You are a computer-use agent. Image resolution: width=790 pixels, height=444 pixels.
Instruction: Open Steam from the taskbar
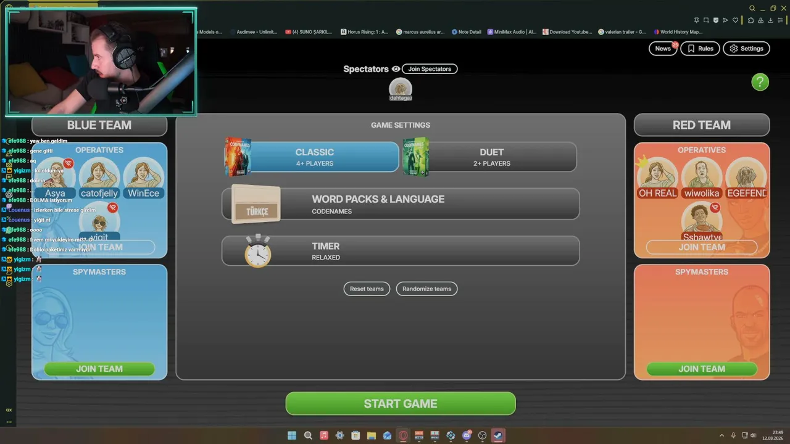point(498,435)
